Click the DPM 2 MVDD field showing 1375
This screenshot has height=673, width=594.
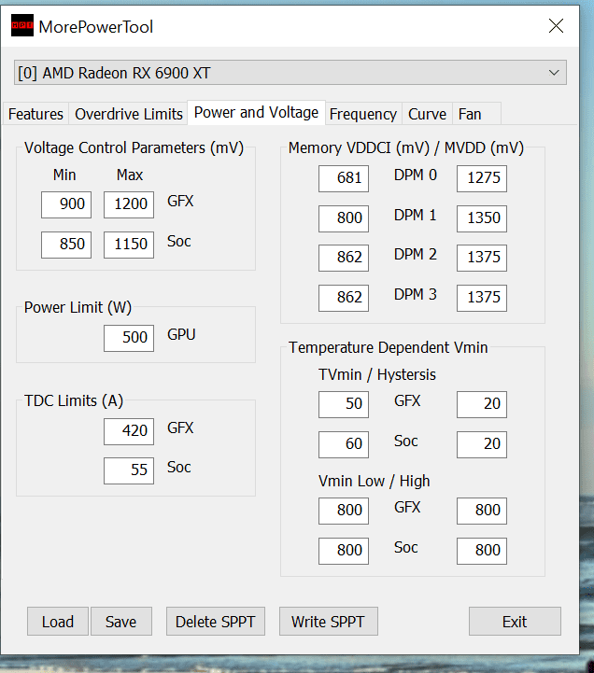[x=482, y=258]
